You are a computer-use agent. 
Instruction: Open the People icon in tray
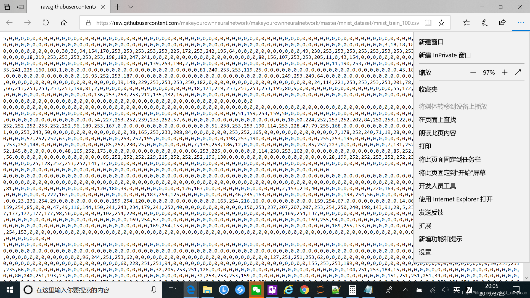[389, 290]
